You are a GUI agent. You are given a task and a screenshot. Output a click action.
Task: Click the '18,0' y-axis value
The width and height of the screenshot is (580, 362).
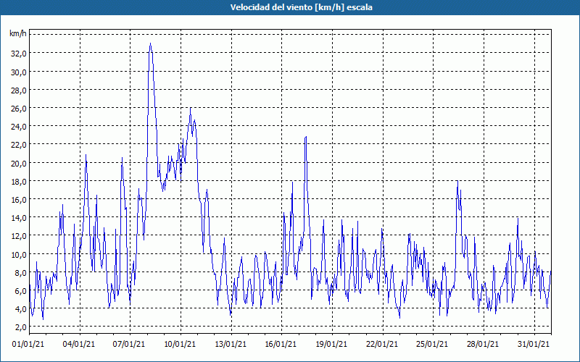[x=19, y=182]
